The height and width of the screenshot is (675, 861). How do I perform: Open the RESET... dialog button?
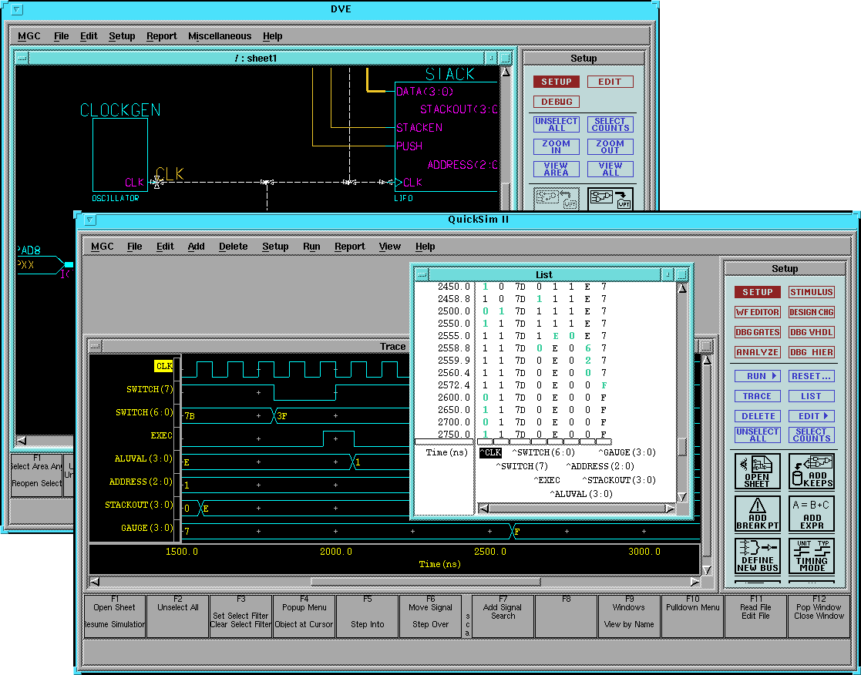(812, 376)
